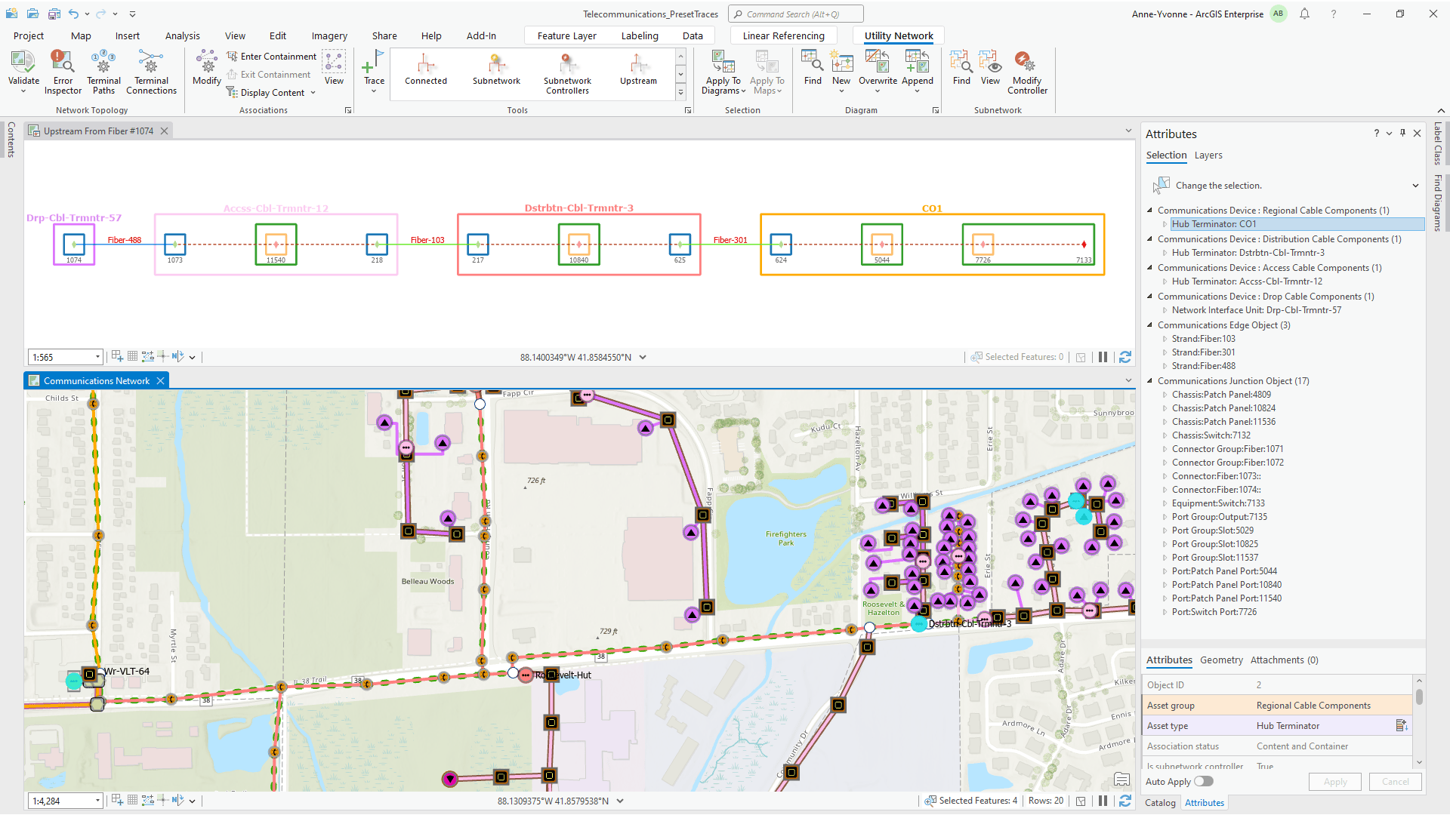Click inside the Command Search box
Viewport: 1450px width, 815px height.
795,13
